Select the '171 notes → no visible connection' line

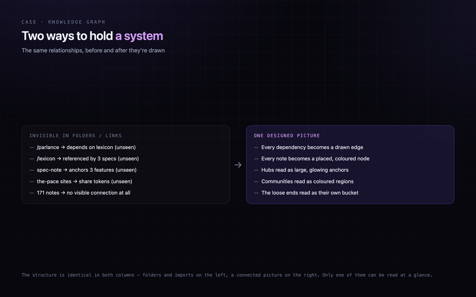84,193
